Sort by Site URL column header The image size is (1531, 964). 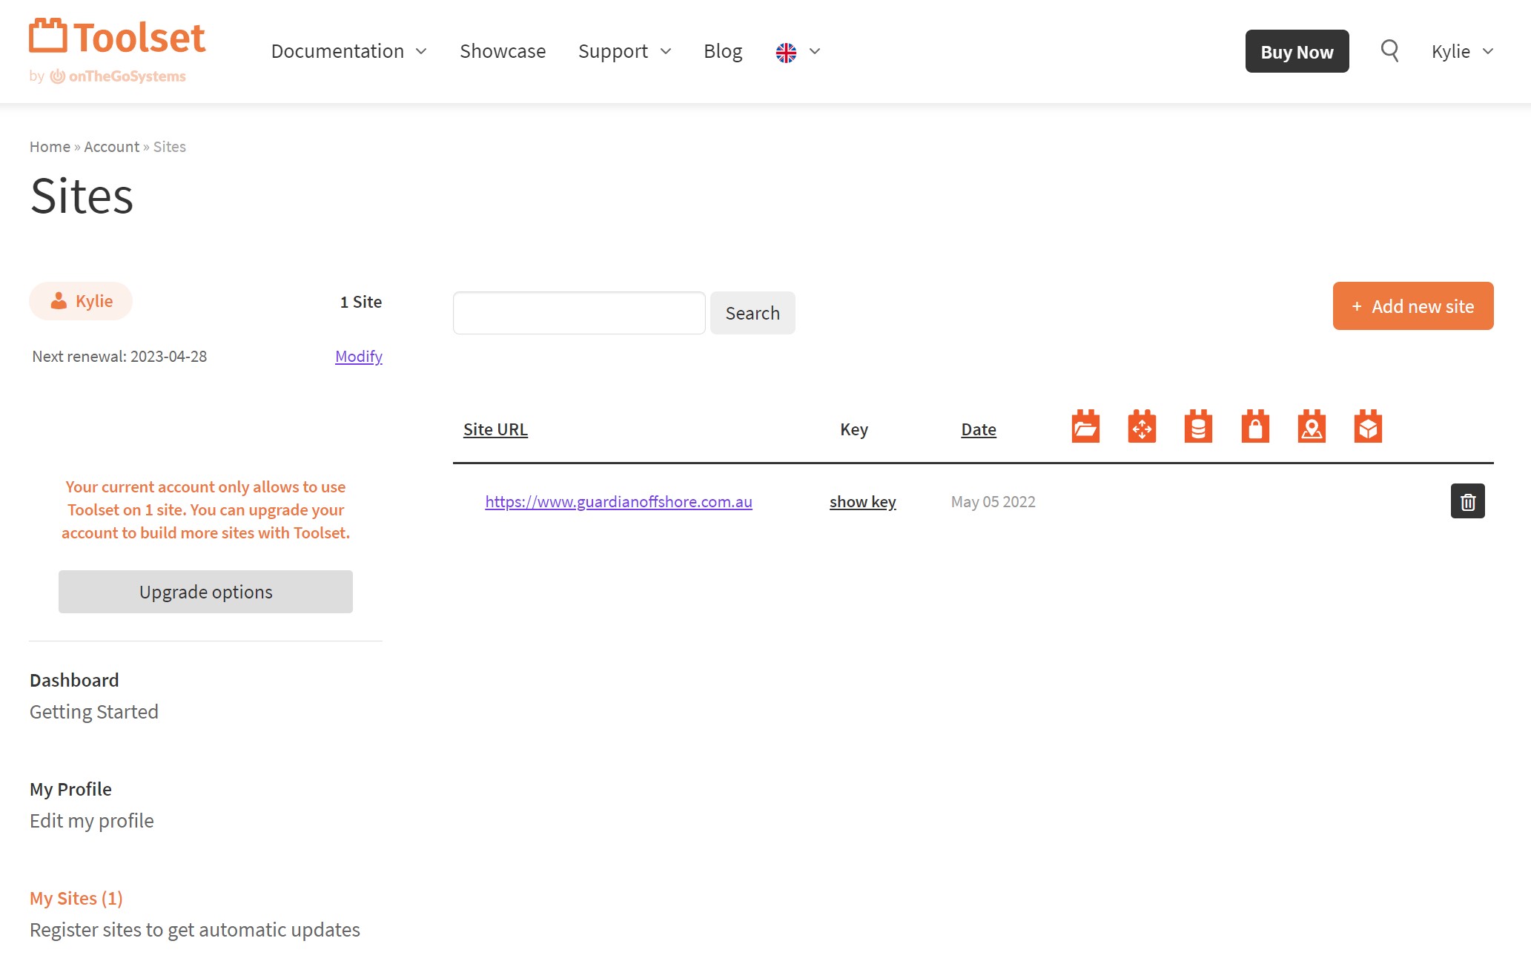pos(495,429)
